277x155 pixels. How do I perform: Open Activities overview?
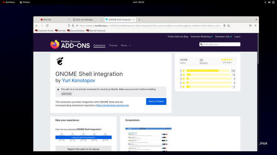pyautogui.click(x=8, y=2)
